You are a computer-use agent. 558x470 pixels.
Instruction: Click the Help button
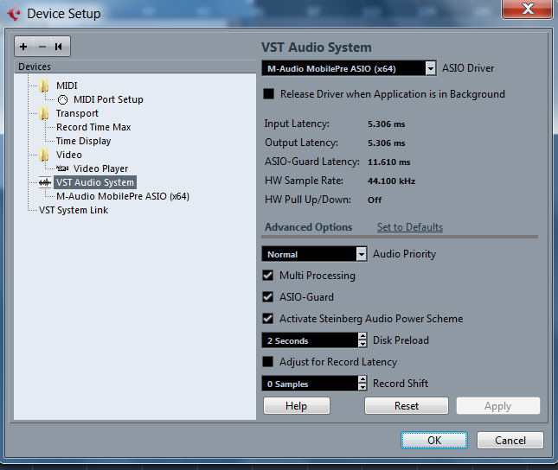click(297, 406)
